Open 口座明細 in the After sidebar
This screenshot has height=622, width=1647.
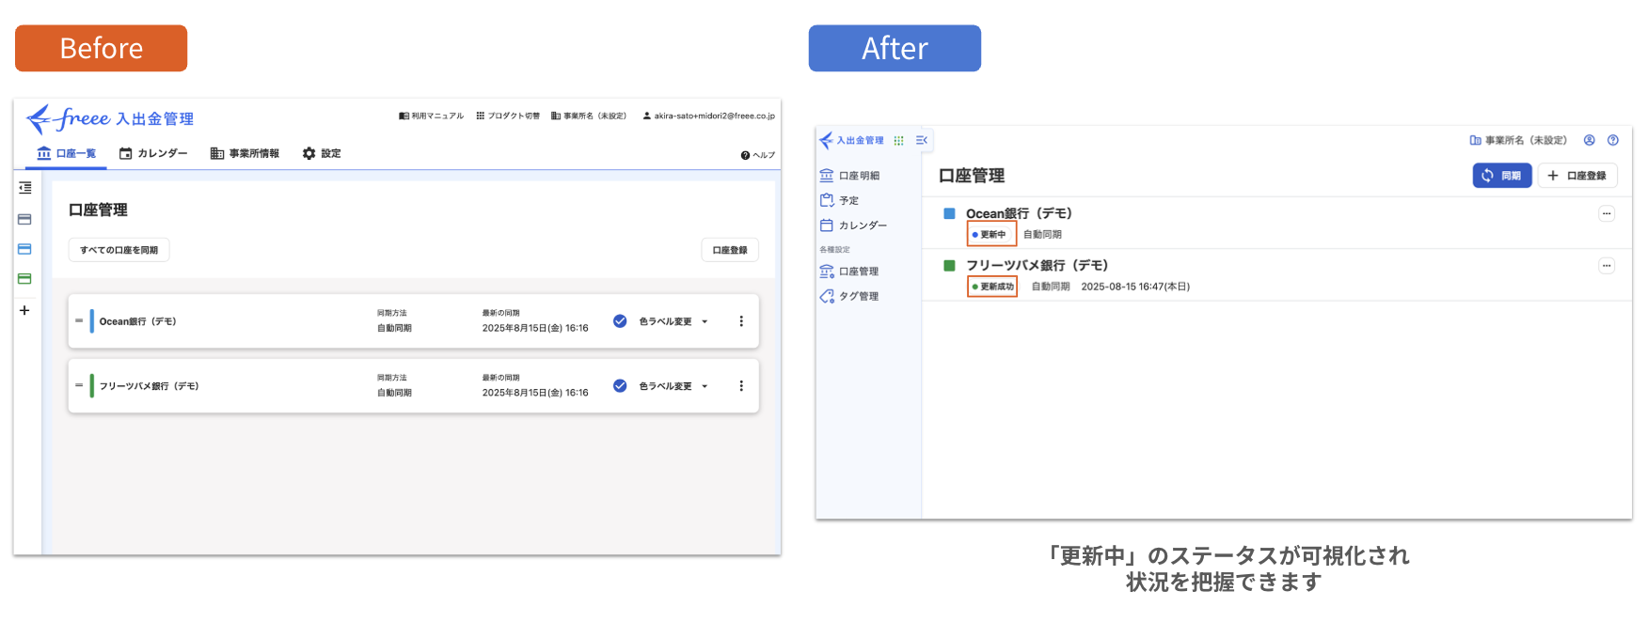[849, 176]
